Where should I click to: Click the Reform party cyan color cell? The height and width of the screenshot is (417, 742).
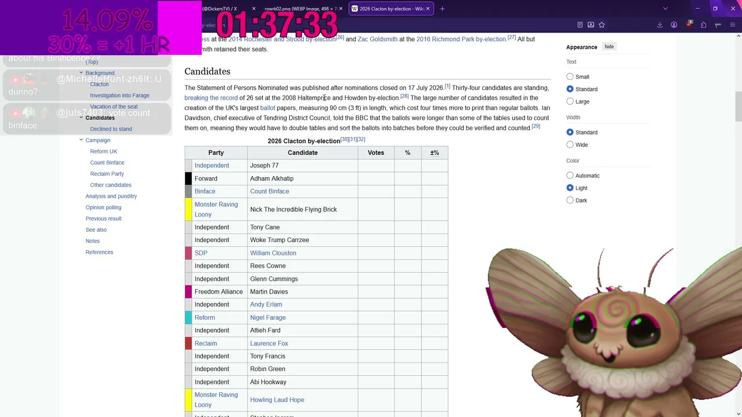pos(188,317)
